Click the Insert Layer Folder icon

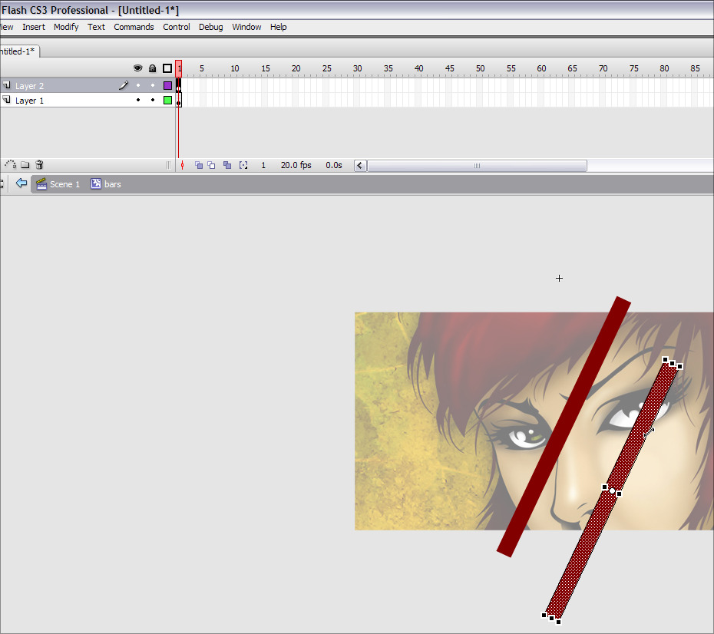[25, 164]
